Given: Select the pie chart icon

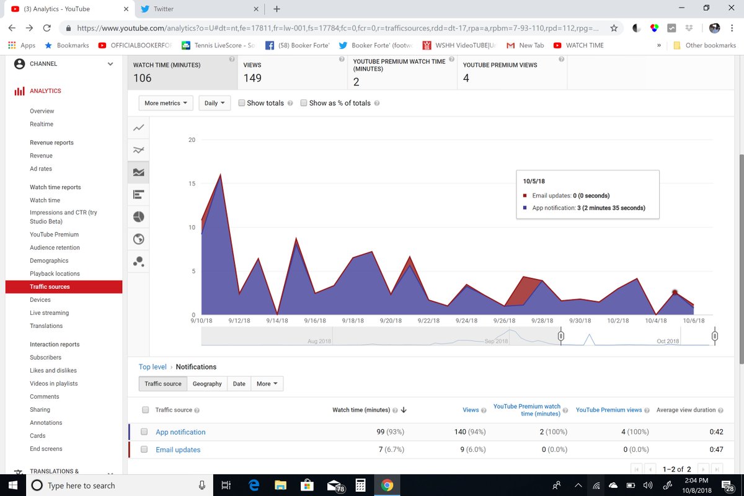Looking at the screenshot, I should click(138, 216).
